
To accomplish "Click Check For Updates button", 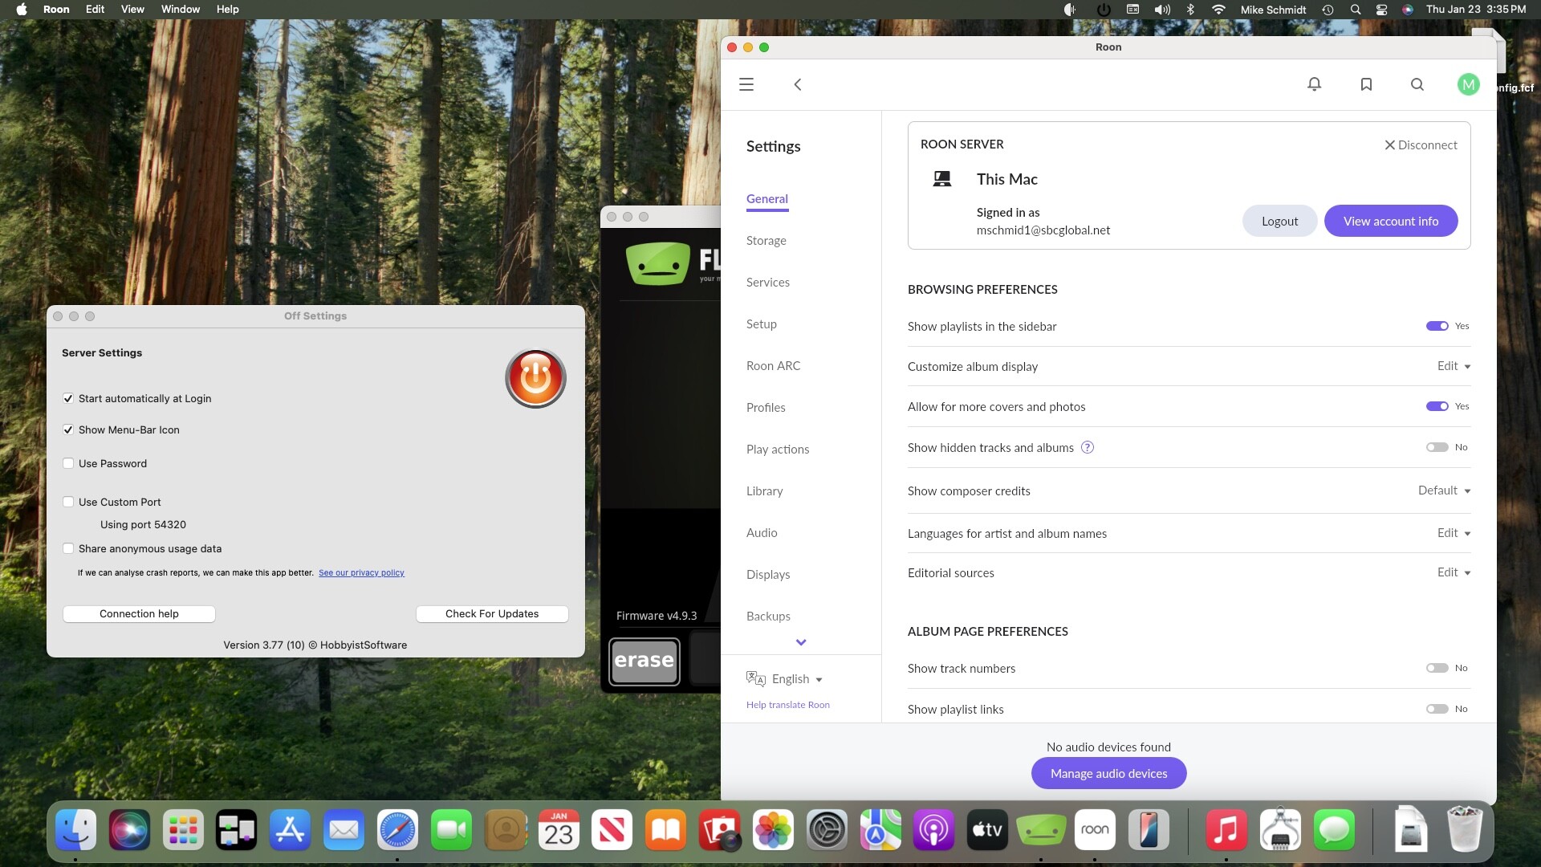I will (492, 614).
